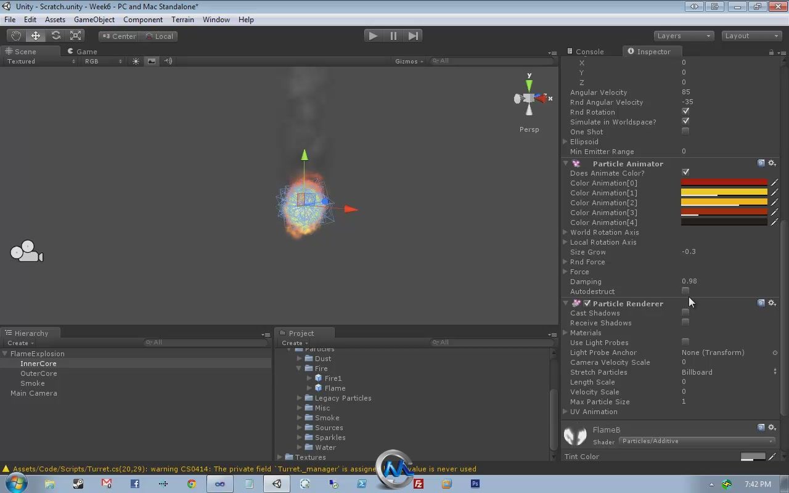
Task: Step one frame forward
Action: [414, 36]
